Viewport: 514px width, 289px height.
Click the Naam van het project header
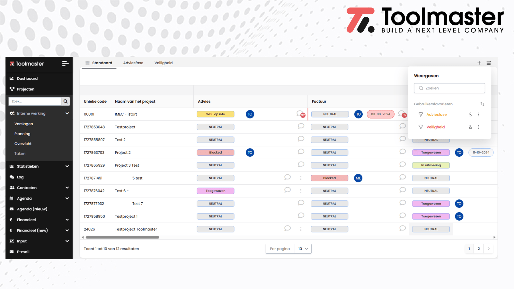(x=135, y=101)
